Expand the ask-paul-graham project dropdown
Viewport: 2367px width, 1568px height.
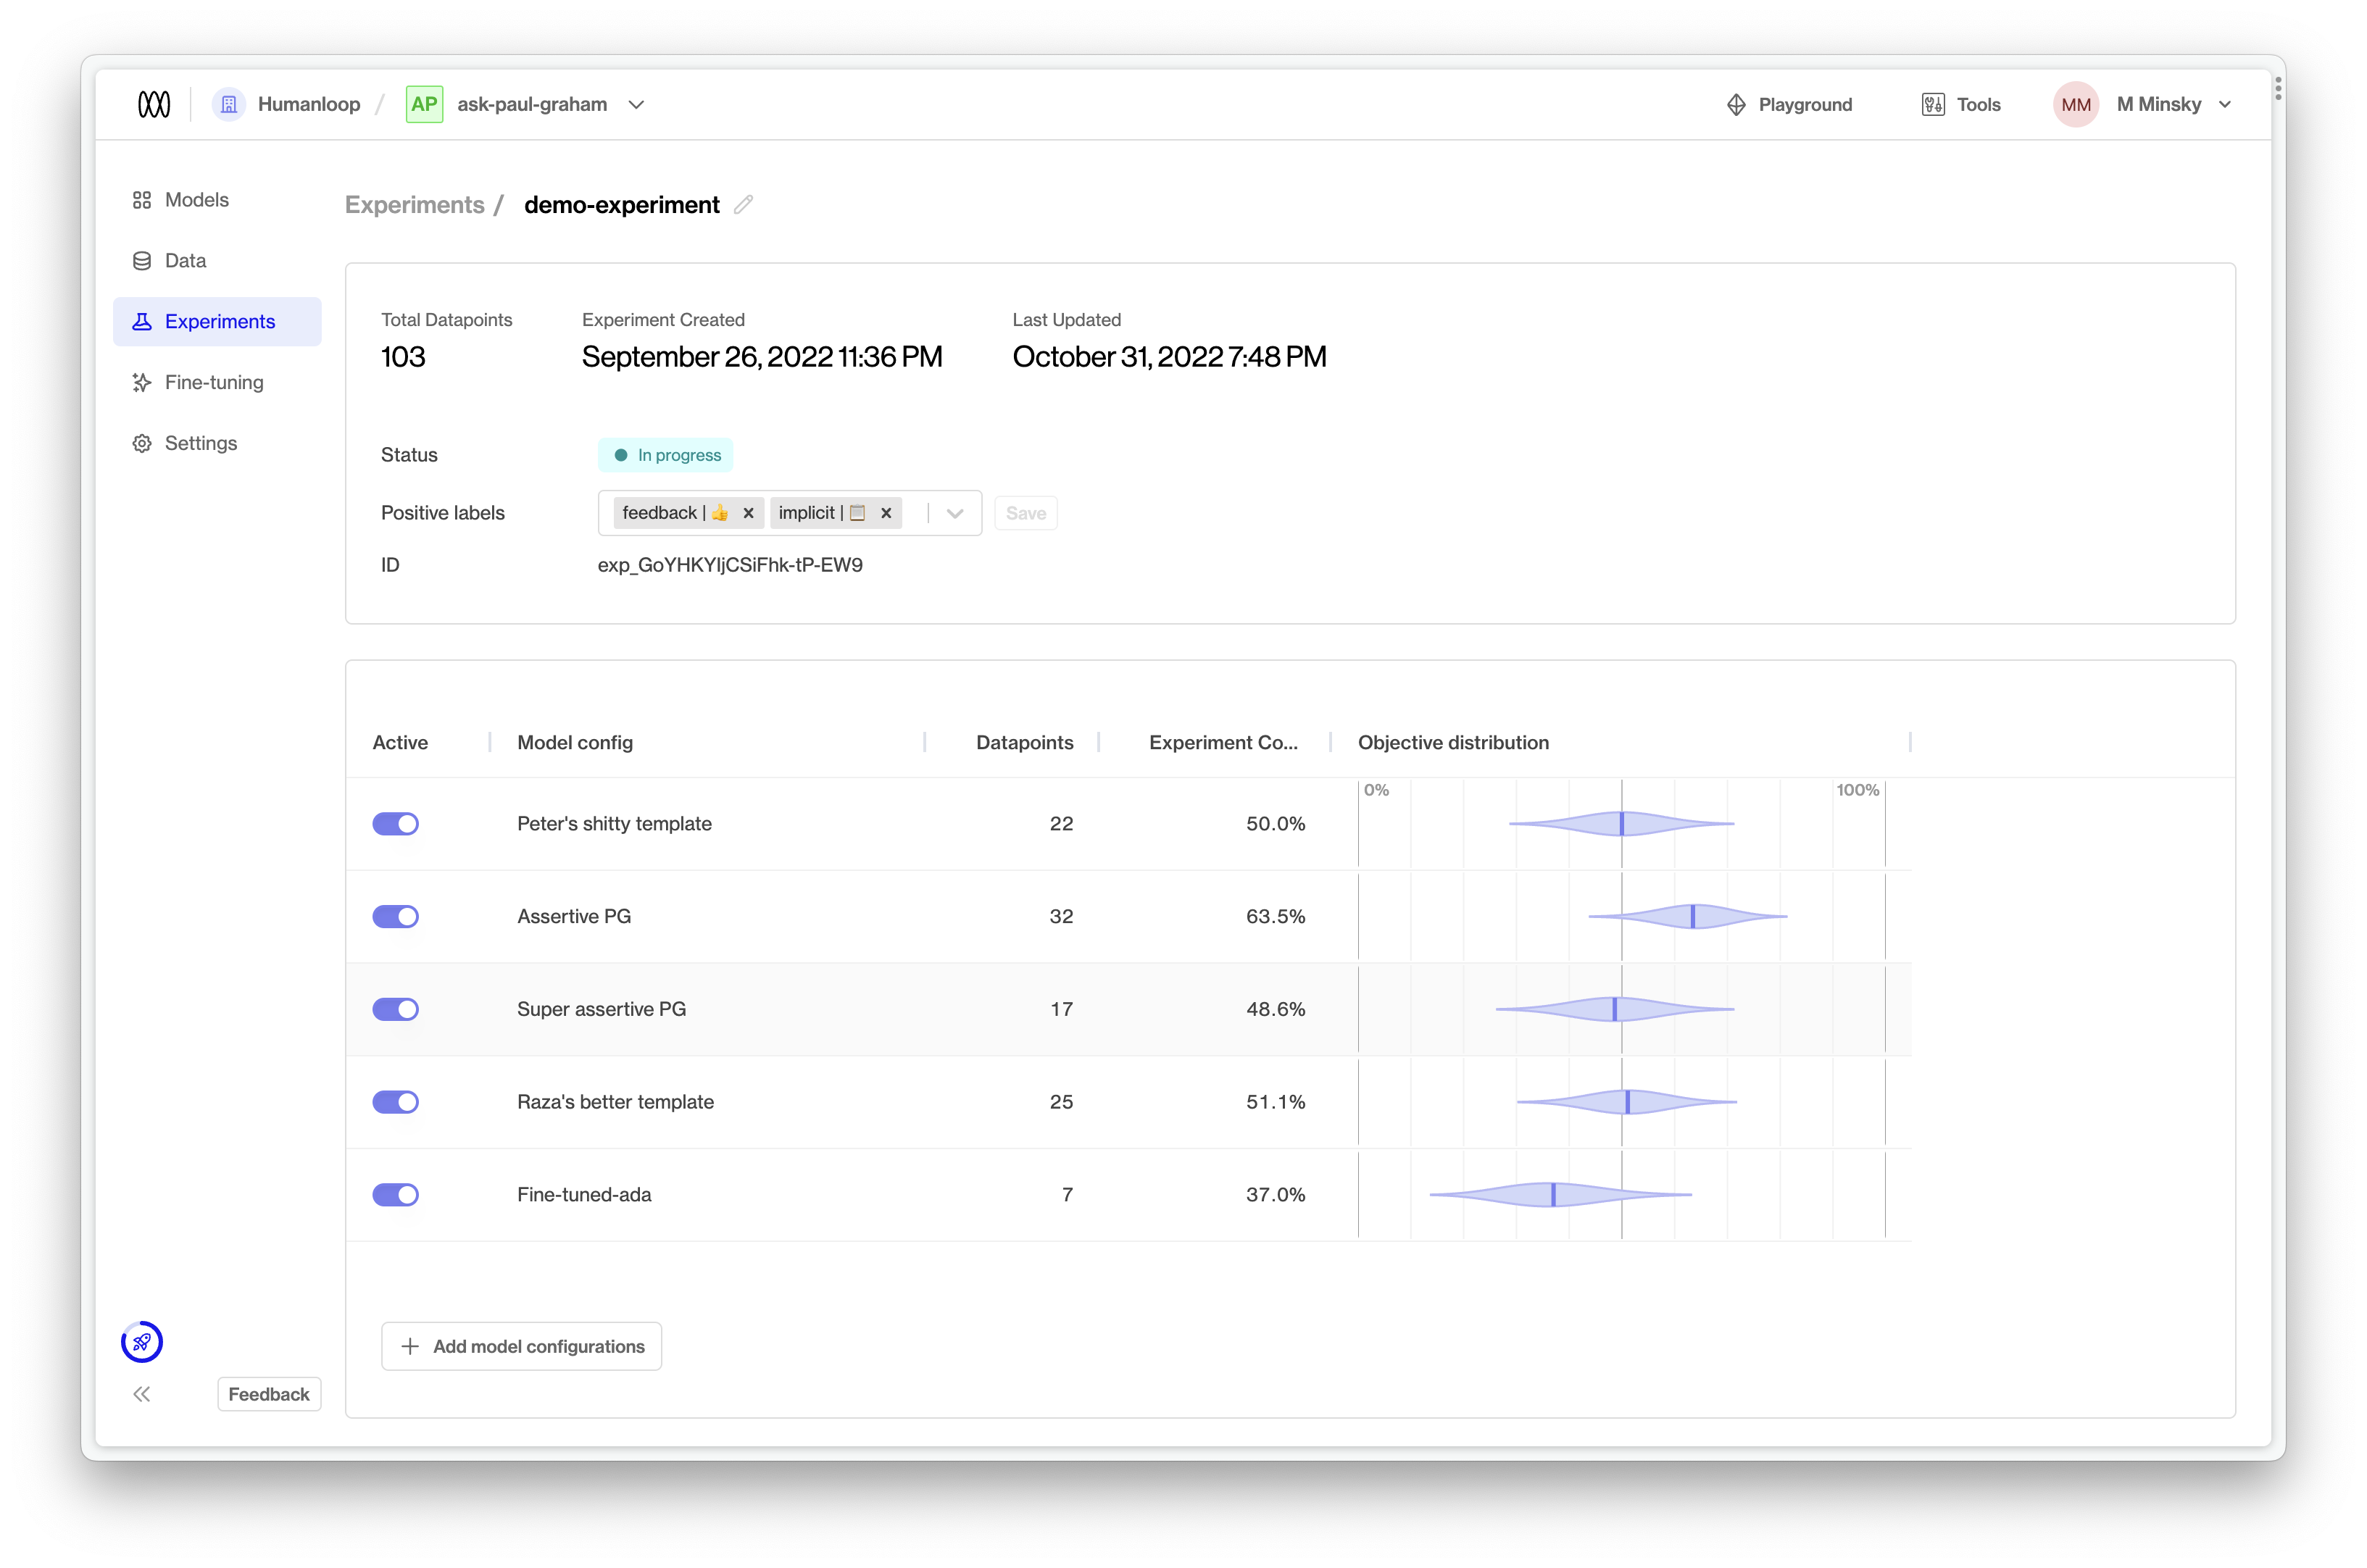click(x=636, y=104)
